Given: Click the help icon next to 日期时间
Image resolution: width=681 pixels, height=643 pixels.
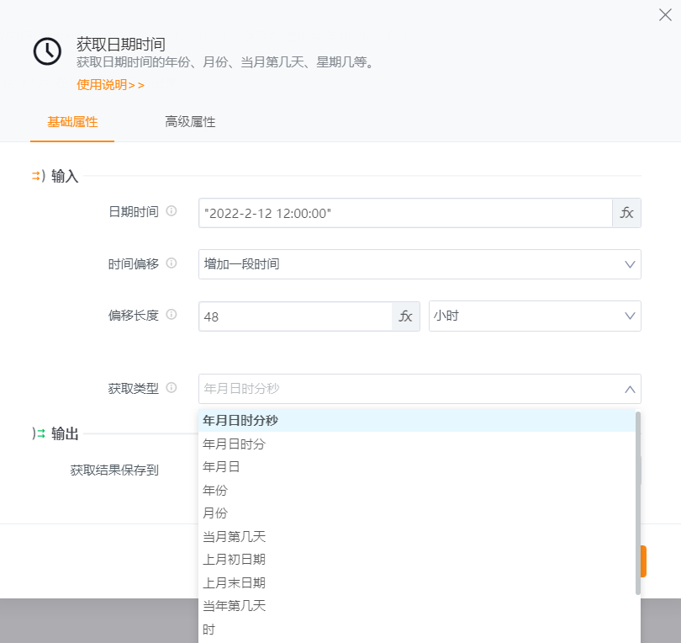Looking at the screenshot, I should tap(172, 211).
